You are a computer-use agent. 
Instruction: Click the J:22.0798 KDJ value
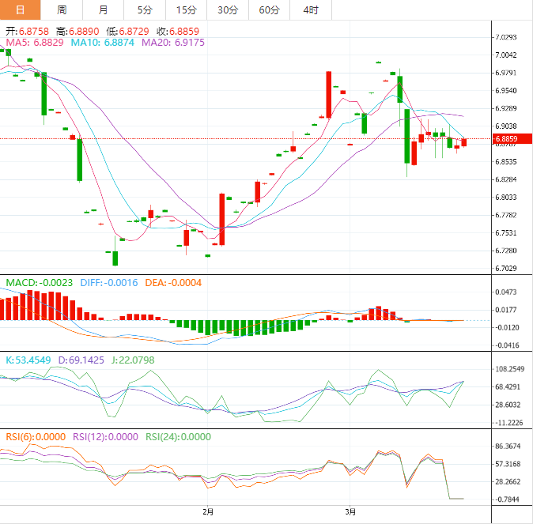(x=133, y=360)
